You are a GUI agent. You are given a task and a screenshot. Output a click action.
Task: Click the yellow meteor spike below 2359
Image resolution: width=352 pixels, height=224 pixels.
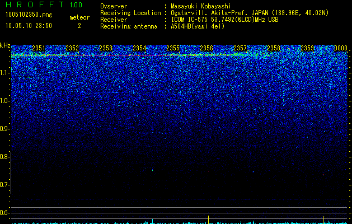[x=323, y=220]
